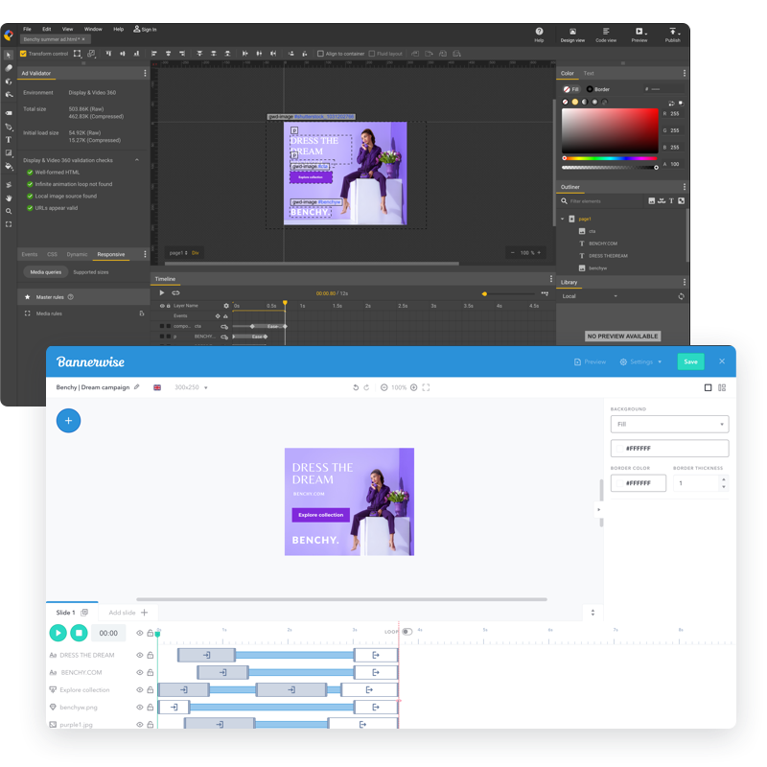
Task: Zoom in the Bannerwise canvas
Action: coord(414,387)
